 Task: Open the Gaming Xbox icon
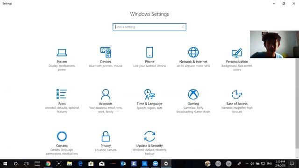[193, 94]
